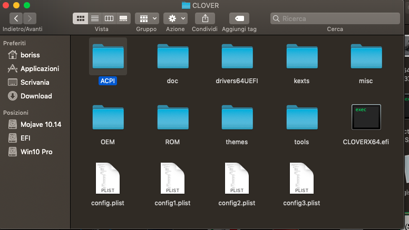Go back with the left chevron button
The height and width of the screenshot is (230, 409).
16,18
